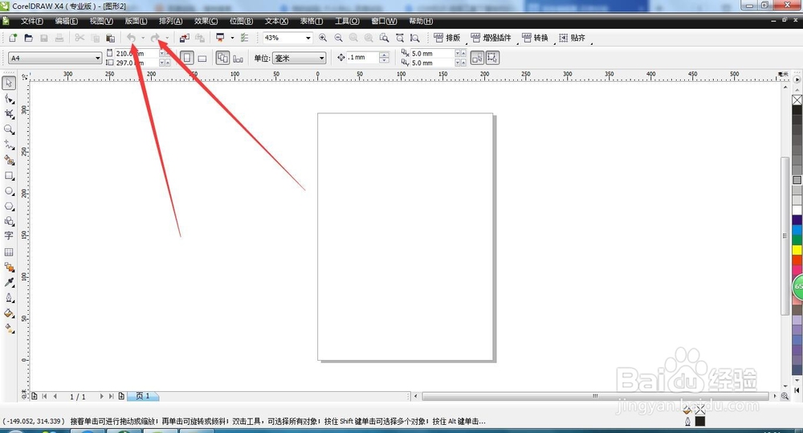Click the Open file folder icon
Viewport: 803px width, 433px height.
(29, 38)
